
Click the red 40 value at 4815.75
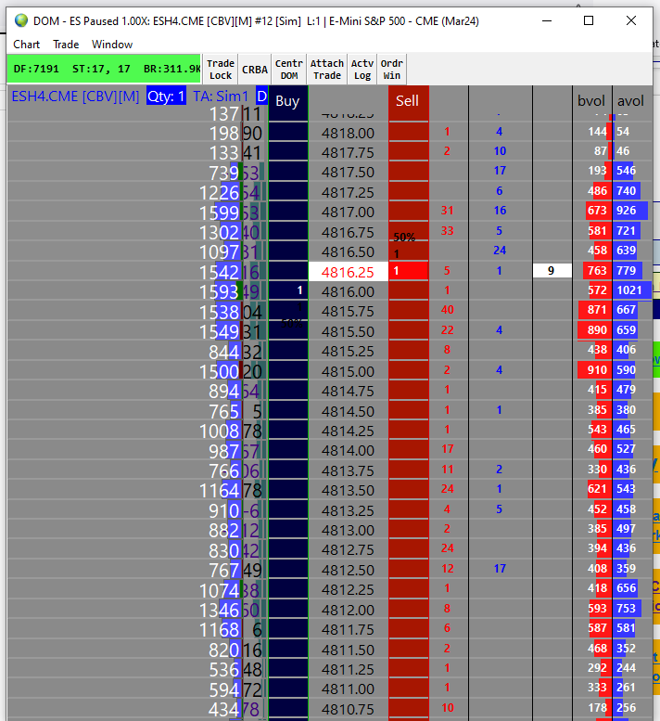click(448, 309)
